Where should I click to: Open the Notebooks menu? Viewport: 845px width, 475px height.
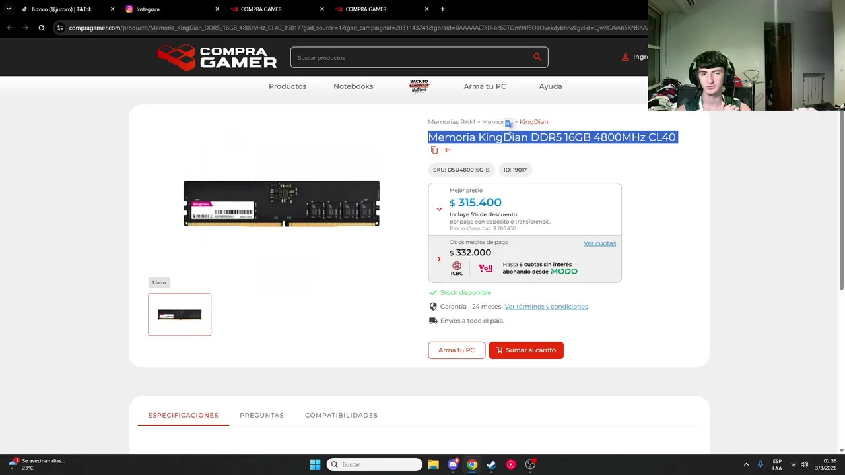click(353, 86)
